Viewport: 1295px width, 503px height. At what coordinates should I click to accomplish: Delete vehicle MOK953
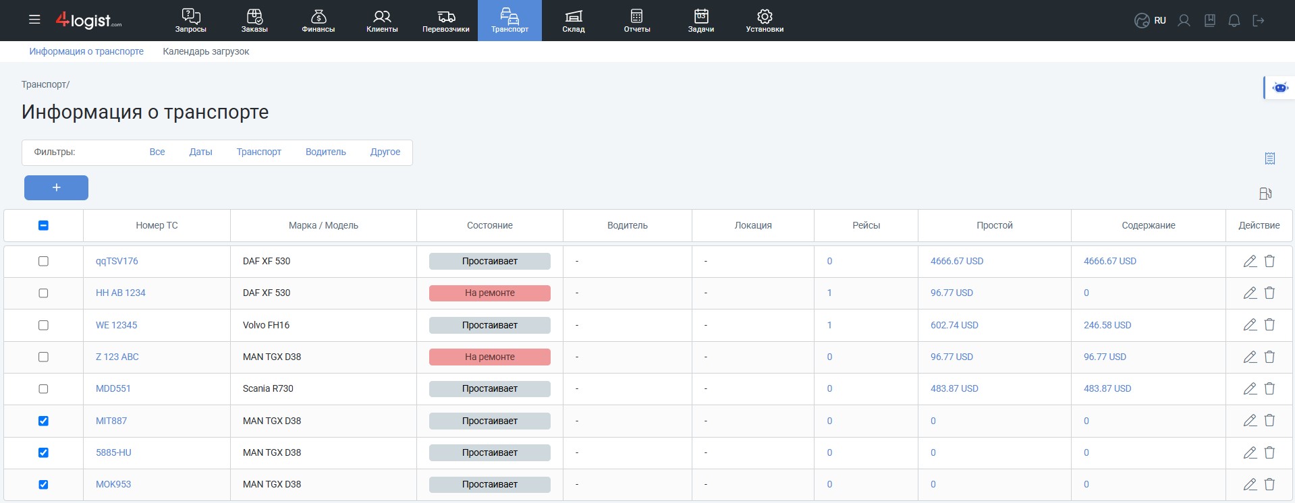click(1269, 484)
